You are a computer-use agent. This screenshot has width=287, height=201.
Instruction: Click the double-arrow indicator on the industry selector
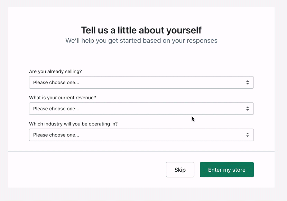248,135
